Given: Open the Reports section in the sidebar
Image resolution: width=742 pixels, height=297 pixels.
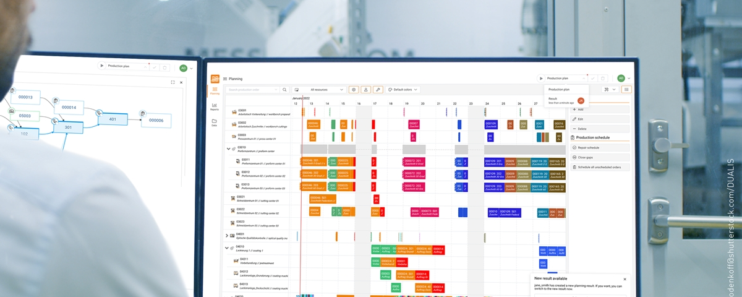Looking at the screenshot, I should tap(215, 106).
